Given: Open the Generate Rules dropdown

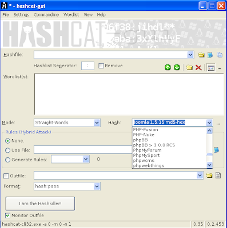Looking at the screenshot, I should 86,159.
